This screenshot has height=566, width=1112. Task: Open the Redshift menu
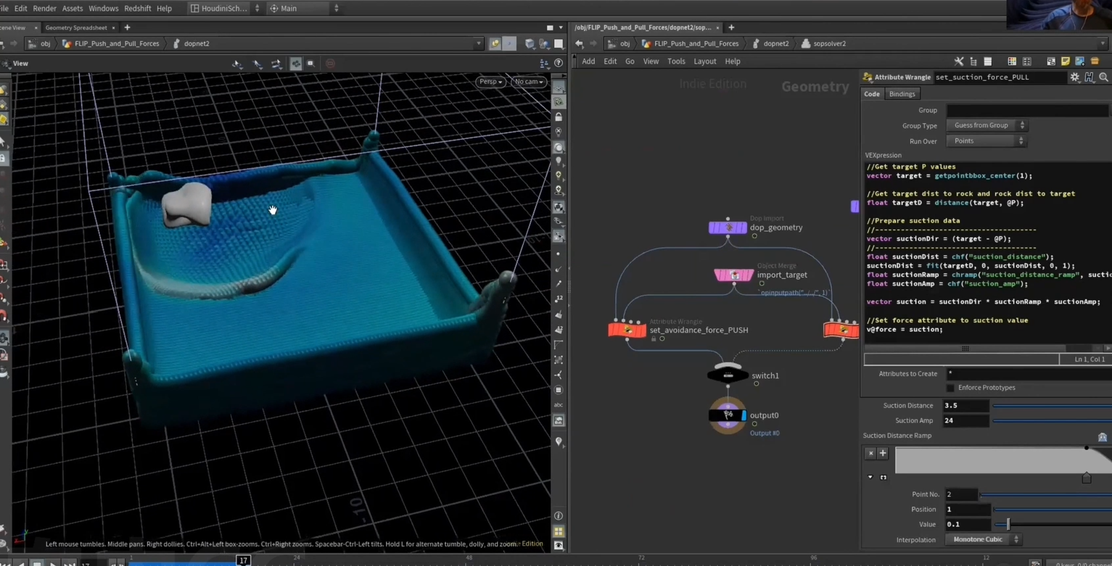tap(137, 8)
